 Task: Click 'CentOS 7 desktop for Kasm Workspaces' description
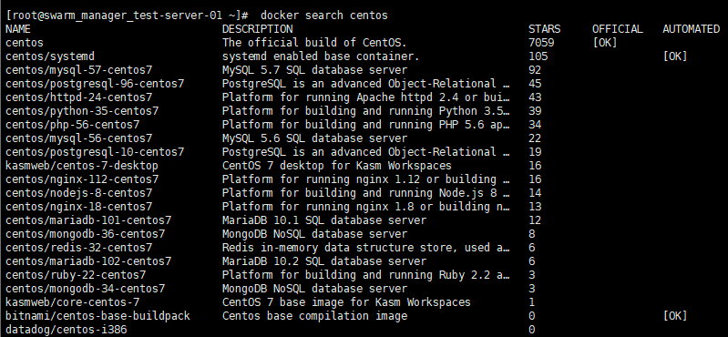pyautogui.click(x=336, y=166)
